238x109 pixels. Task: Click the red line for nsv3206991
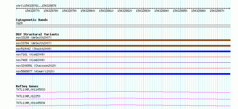(123, 68)
